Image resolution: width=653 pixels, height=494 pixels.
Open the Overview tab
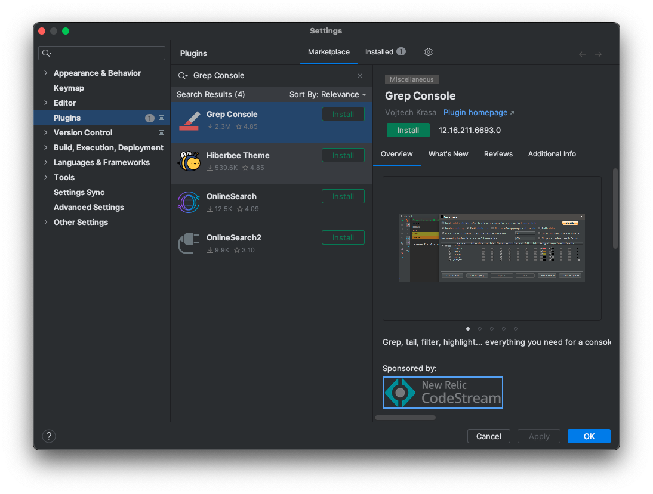pos(396,154)
